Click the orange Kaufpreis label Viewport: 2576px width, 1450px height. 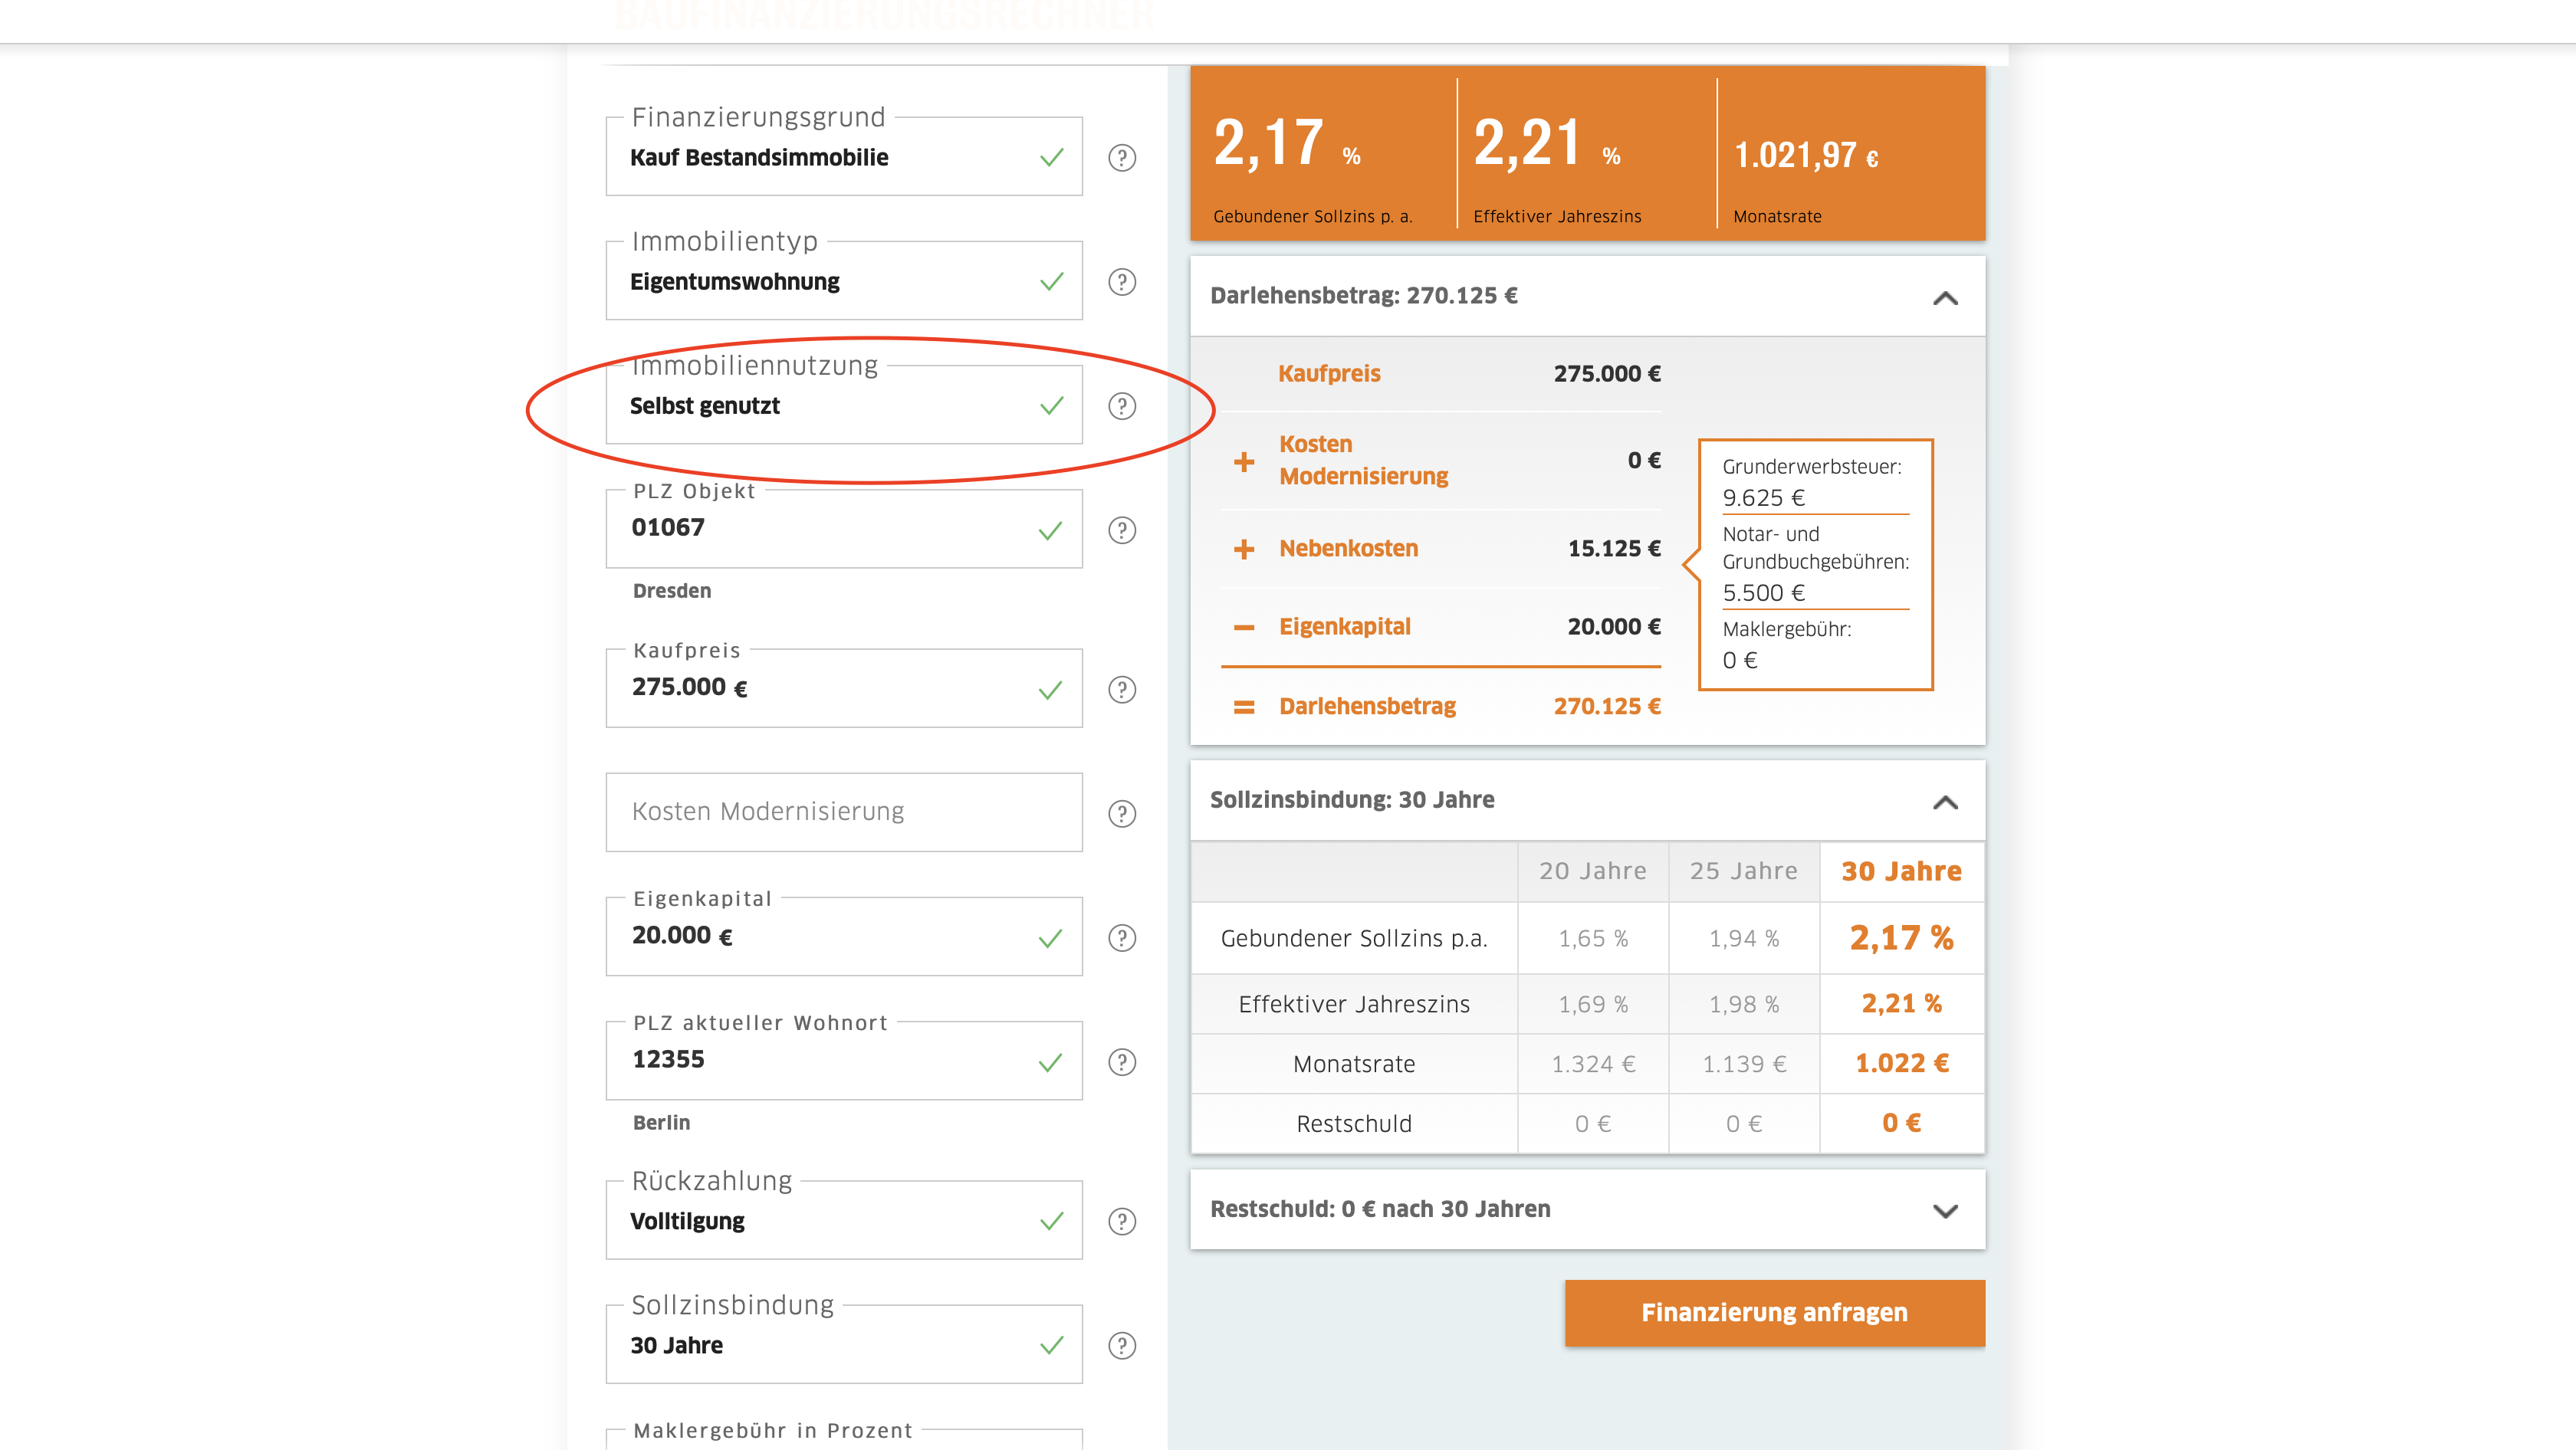pos(1329,374)
